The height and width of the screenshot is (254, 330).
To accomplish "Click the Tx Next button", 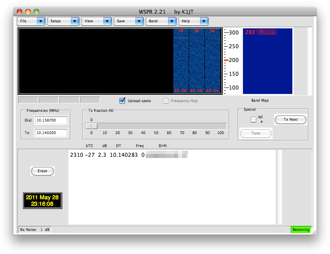I will tap(291, 120).
